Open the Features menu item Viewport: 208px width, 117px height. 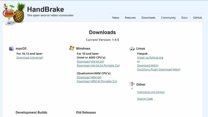tap(130, 18)
